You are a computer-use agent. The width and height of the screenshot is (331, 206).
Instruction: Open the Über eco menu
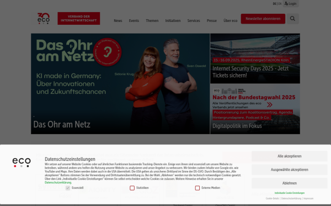tap(230, 21)
